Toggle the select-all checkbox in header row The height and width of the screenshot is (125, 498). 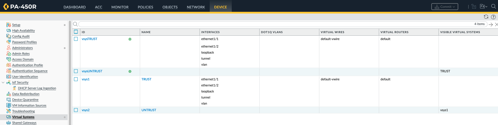[x=76, y=32]
